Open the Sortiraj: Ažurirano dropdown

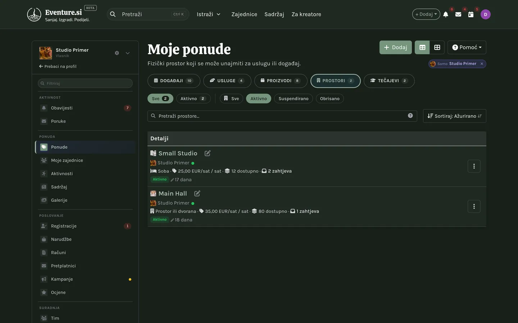coord(455,116)
